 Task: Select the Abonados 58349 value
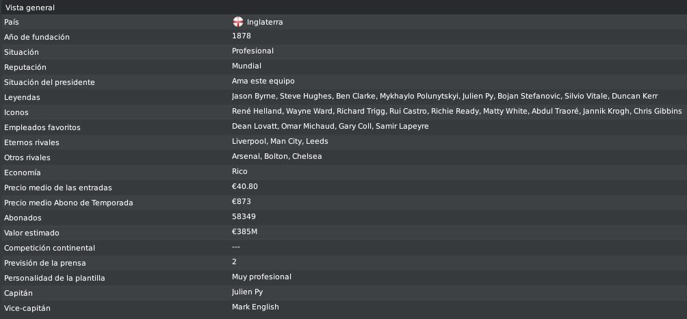[244, 216]
